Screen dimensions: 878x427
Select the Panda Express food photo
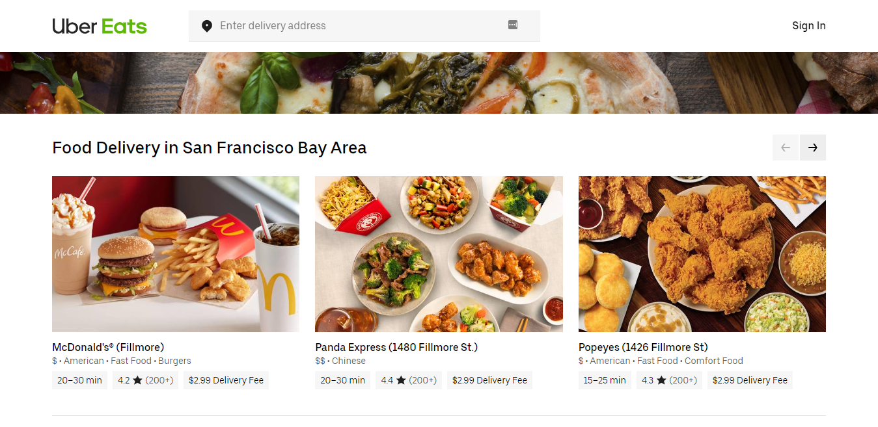click(x=439, y=254)
